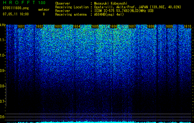Image resolution: width=194 pixels, height=123 pixels.
Task: Click the 1607 time marker
Action: 132,26
